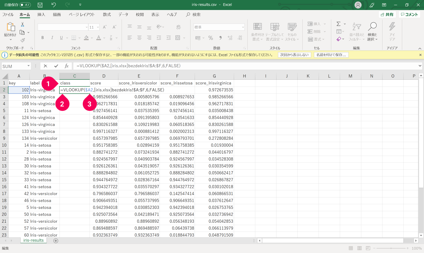The image size is (424, 253).
Task: Toggle Bold formatting
Action: tap(43, 38)
